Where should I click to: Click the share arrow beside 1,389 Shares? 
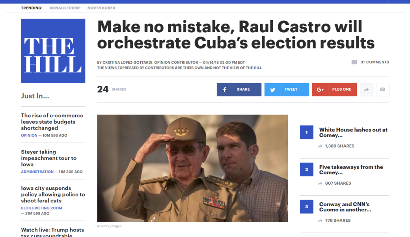pos(320,146)
